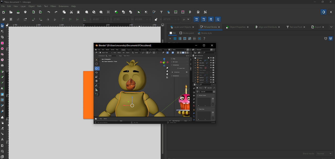Click plus button beside Vertex Groups list
This screenshot has height=159, width=335.
pyautogui.click(x=213, y=99)
